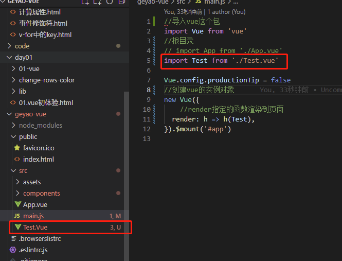Open 计算属性.html file
342x261 pixels.
point(40,12)
